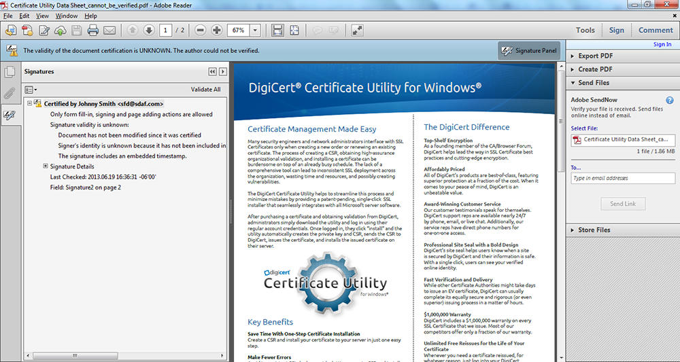Go to previous page arrow
Viewport: 680px width, 362px height.
(133, 31)
